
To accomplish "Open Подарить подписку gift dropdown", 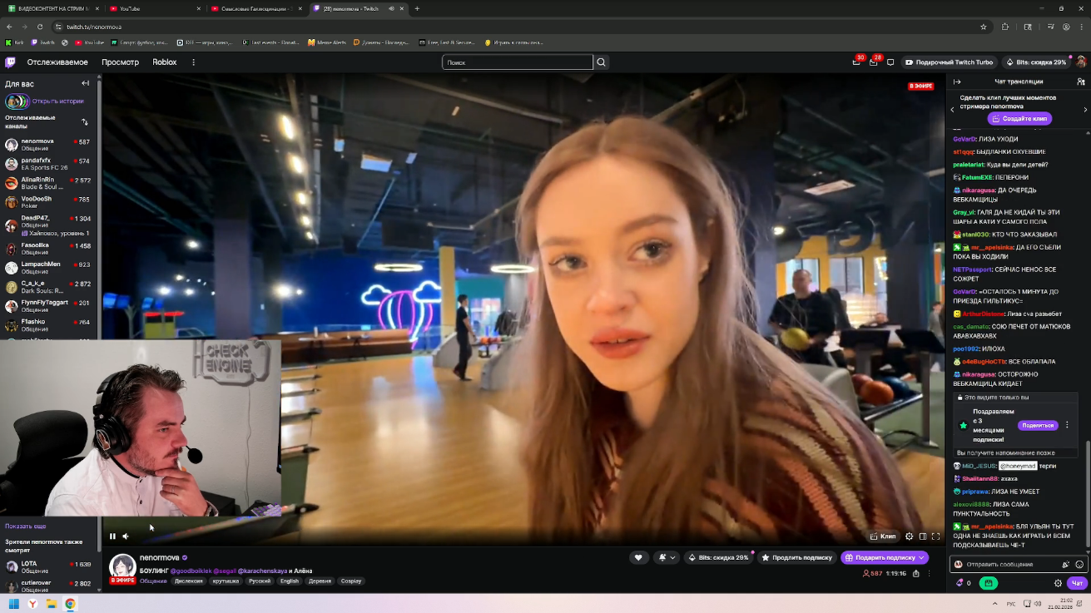I will coord(884,557).
